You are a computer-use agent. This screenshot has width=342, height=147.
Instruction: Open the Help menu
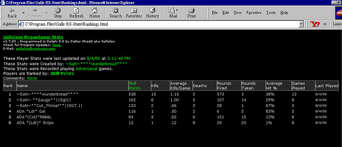(x=284, y=13)
